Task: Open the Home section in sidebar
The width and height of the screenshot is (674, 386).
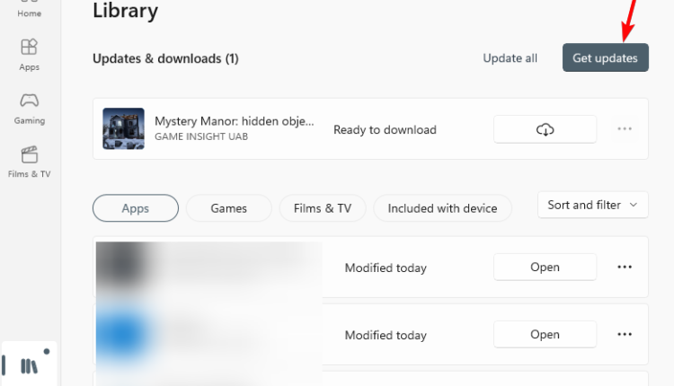Action: [30, 10]
